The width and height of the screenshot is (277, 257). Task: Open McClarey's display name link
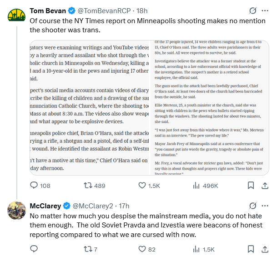(x=45, y=206)
